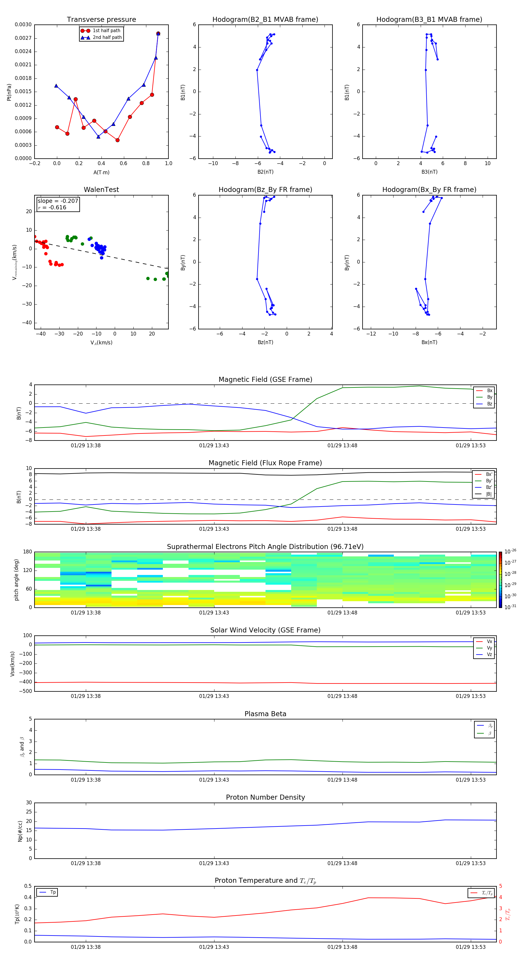The width and height of the screenshot is (531, 973).
Task: Click the red 'Te/Tp' legend entry
Action: [x=481, y=893]
